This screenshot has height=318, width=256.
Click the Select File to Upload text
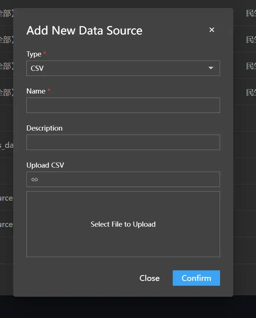[x=123, y=224]
